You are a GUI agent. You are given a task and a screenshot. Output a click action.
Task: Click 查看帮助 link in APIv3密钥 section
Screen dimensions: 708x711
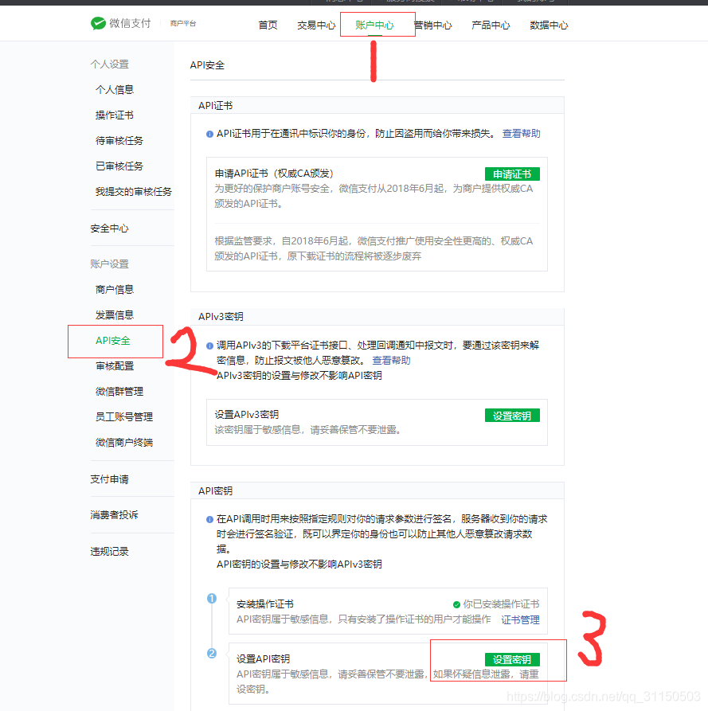click(391, 360)
